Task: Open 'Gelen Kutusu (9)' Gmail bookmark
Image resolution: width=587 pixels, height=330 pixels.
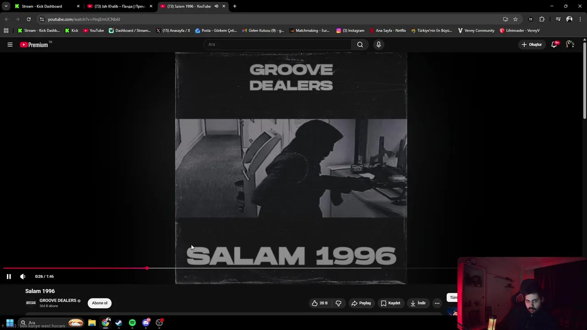Action: 263,31
